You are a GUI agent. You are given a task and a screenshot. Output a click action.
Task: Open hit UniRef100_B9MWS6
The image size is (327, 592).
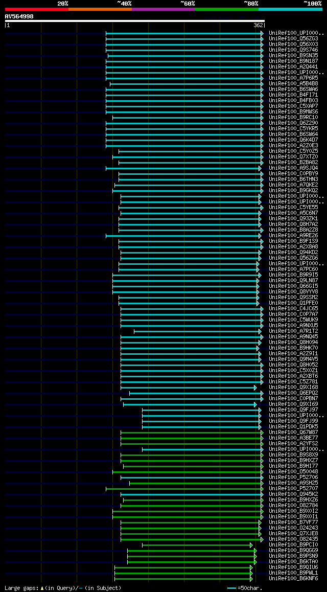point(293,112)
